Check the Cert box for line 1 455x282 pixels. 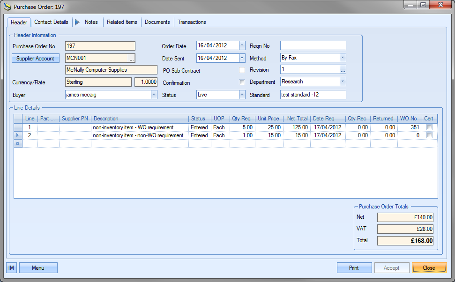click(429, 127)
